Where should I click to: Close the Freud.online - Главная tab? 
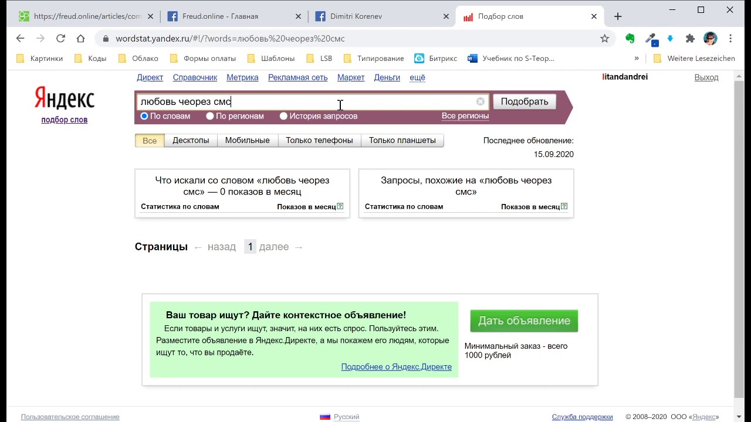click(x=298, y=16)
